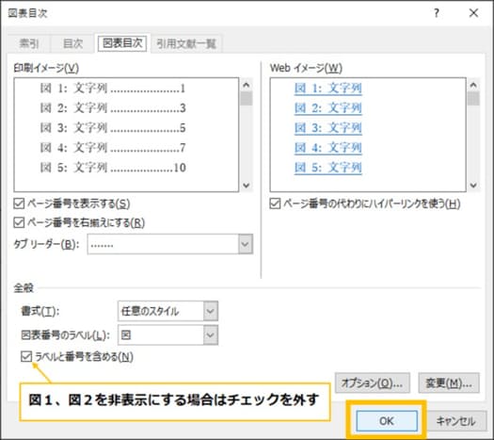Open オプション settings button
The image size is (494, 440).
[372, 383]
